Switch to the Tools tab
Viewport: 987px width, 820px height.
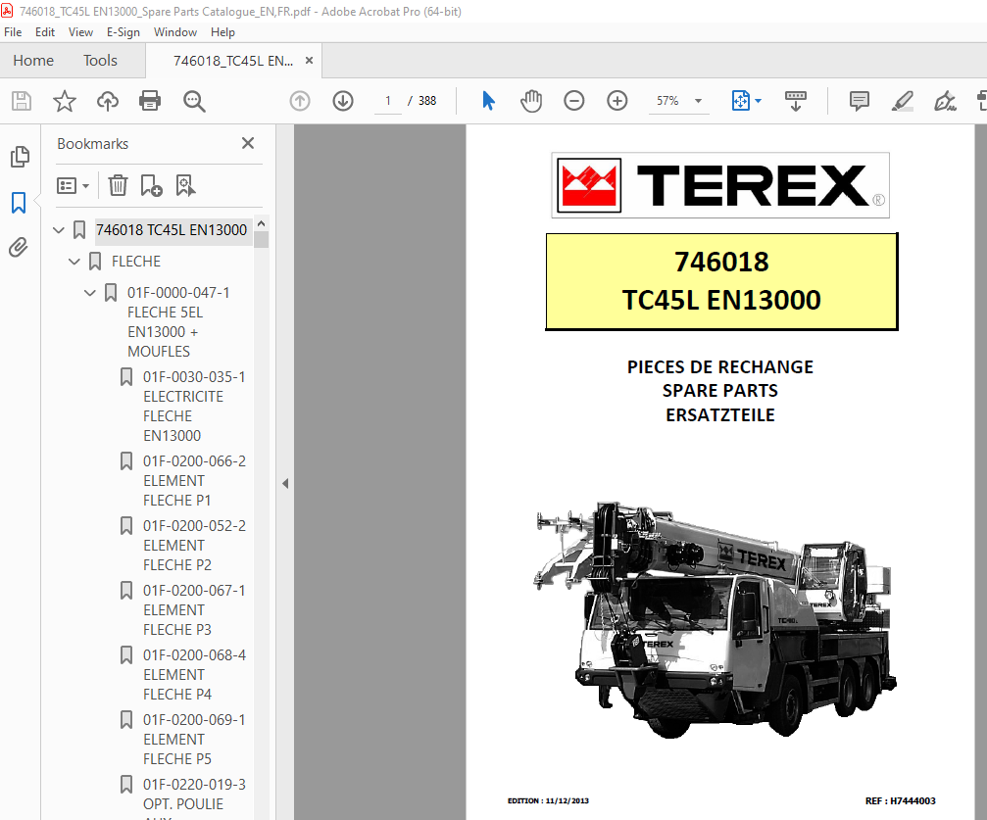pyautogui.click(x=100, y=61)
